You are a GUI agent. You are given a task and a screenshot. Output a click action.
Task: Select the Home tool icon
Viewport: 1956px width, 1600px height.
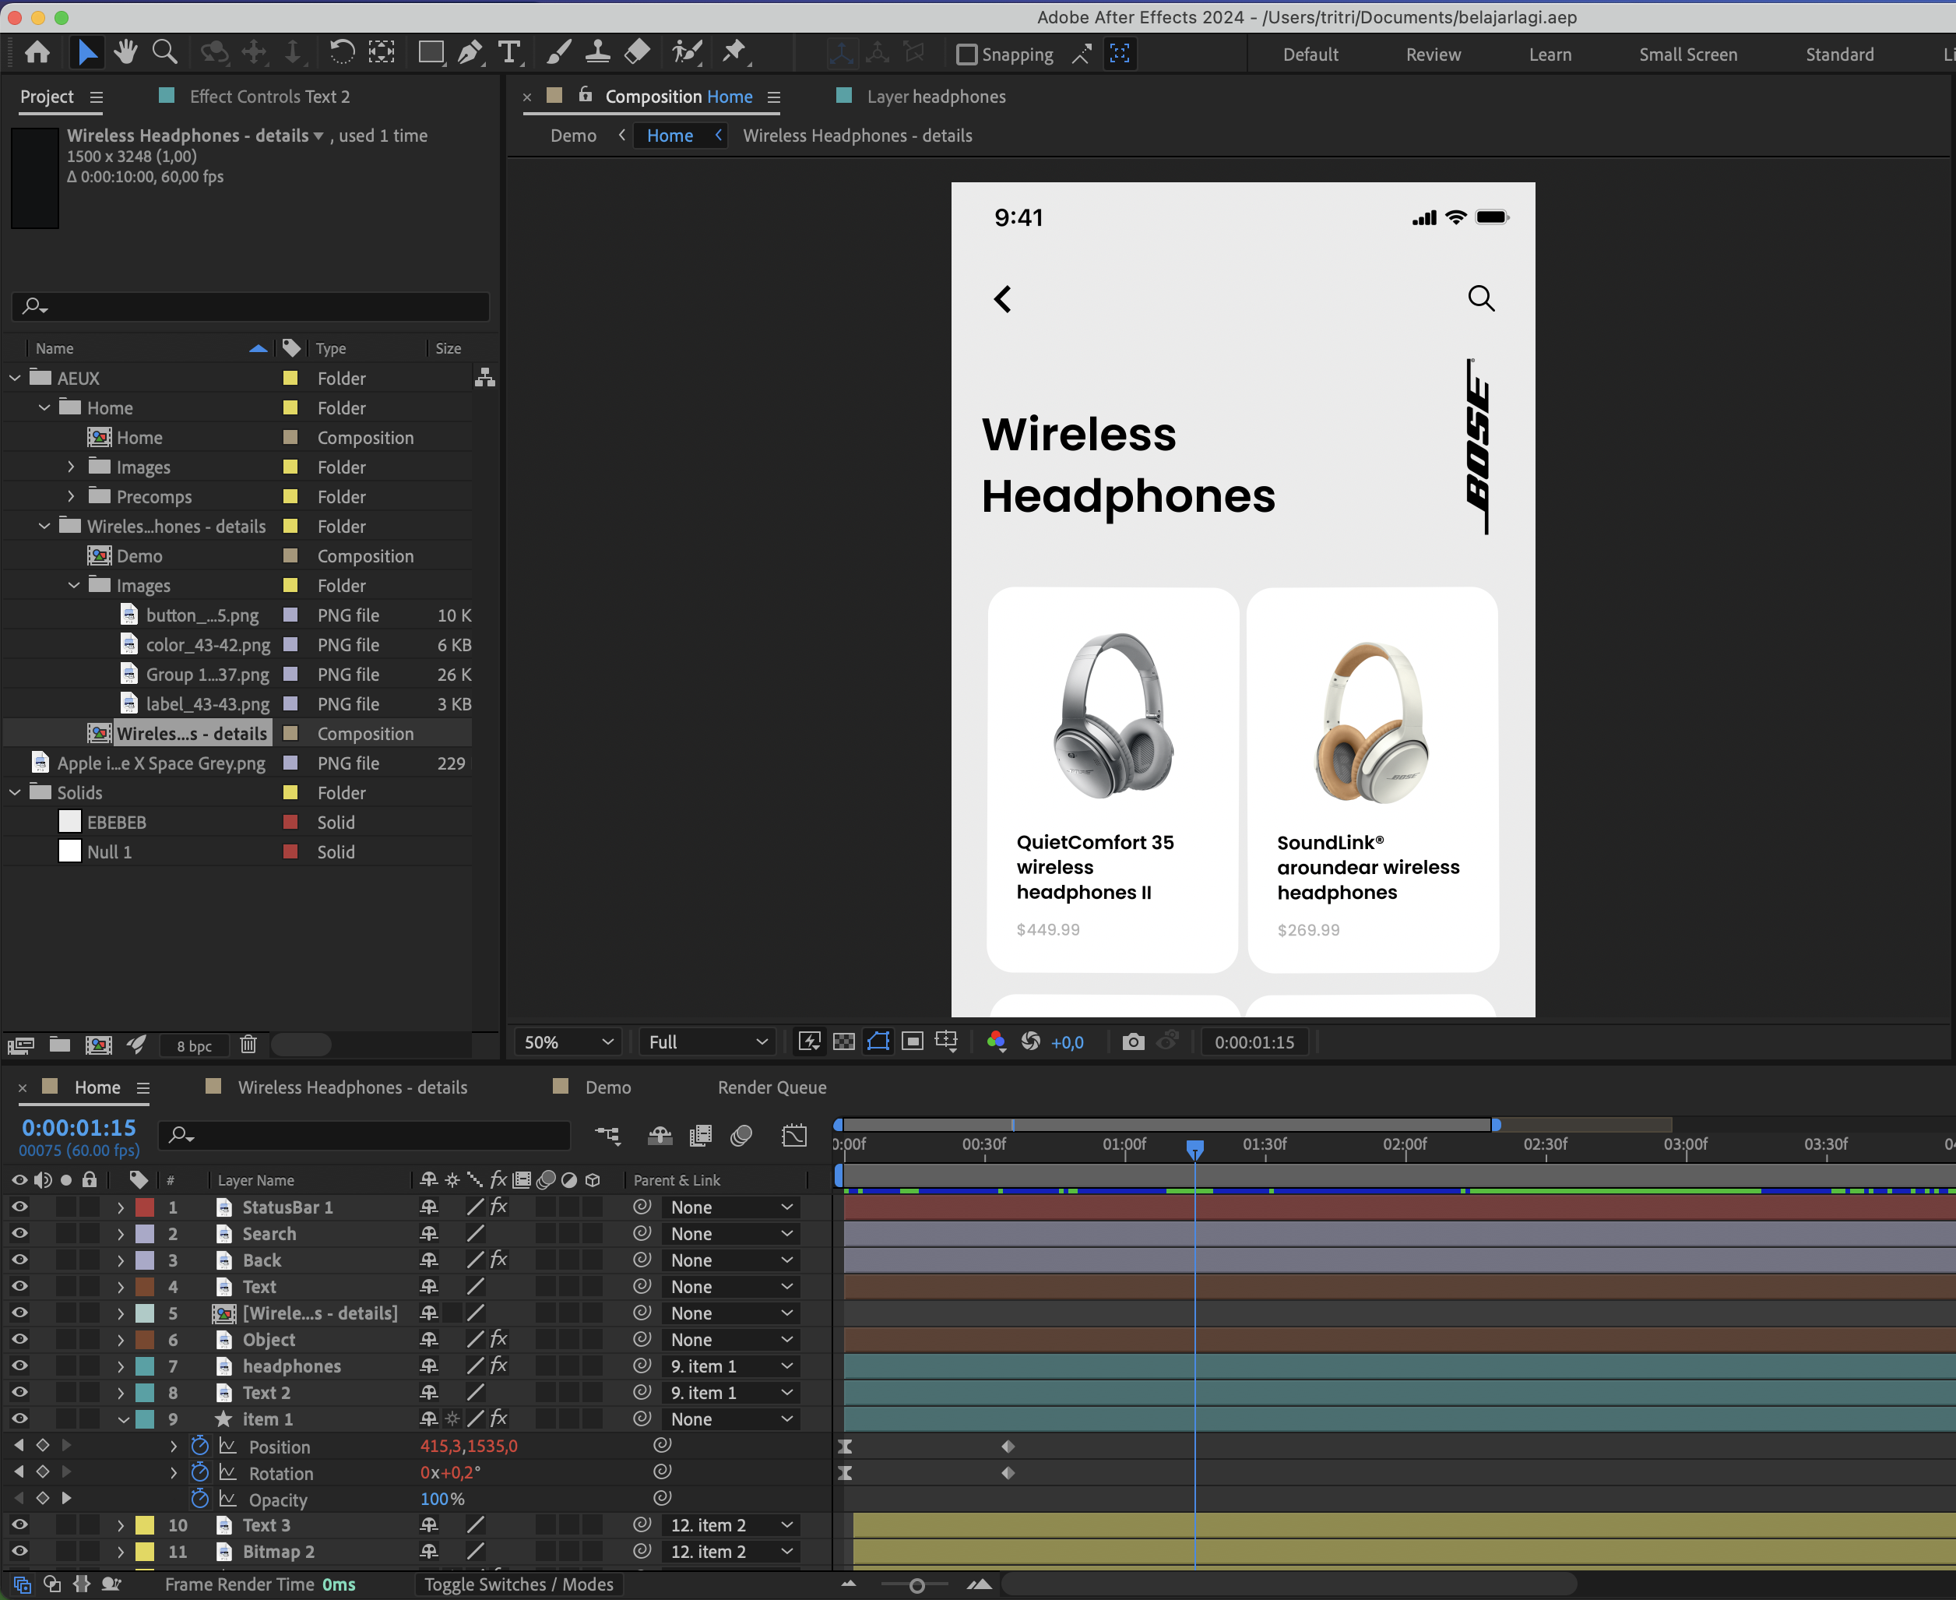coord(37,52)
